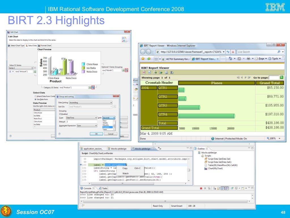Click Cancel in Group and sorting dialog
This screenshot has height=218, width=290.
[x=110, y=134]
